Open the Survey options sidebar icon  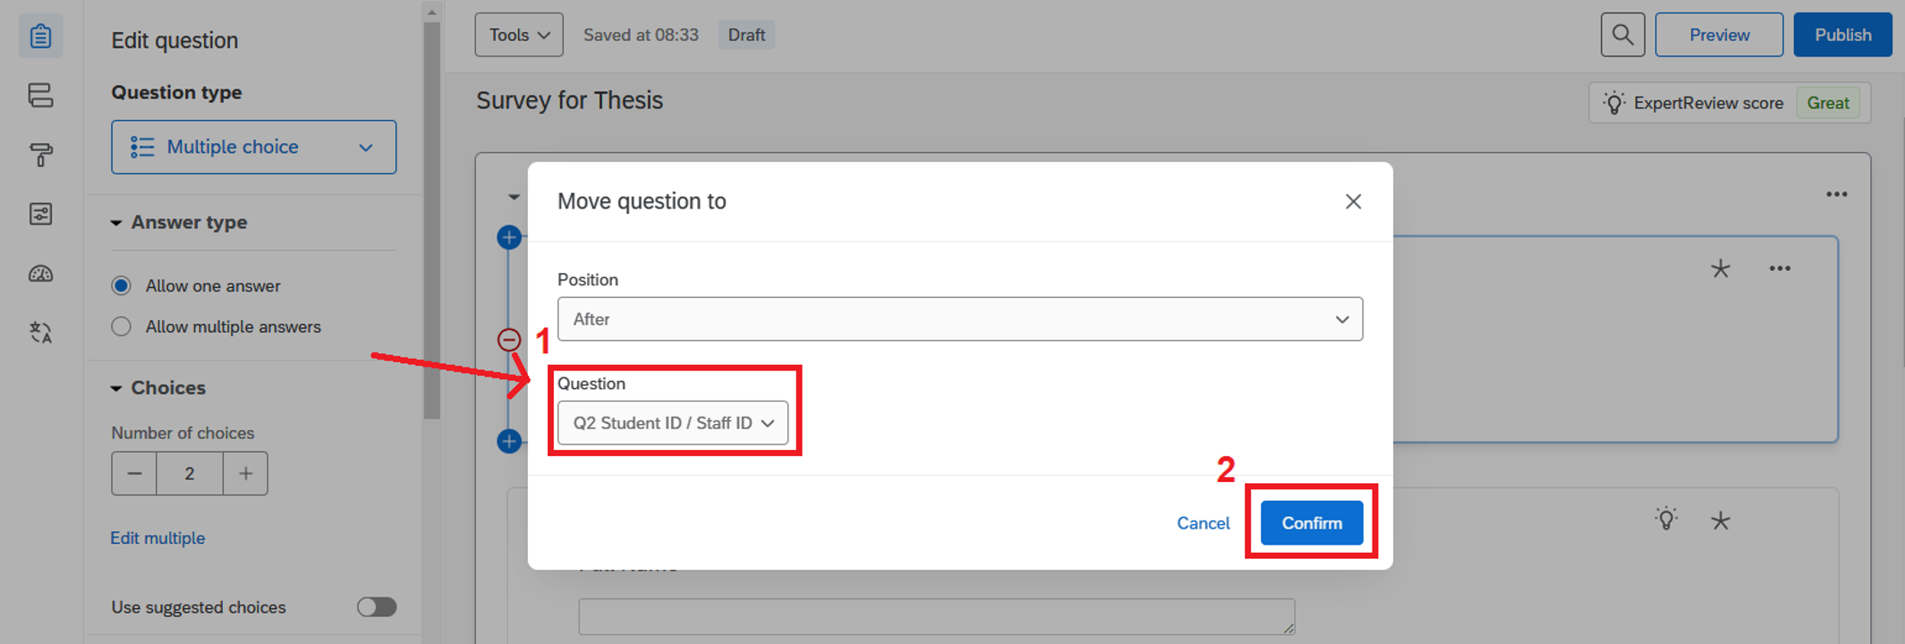40,214
